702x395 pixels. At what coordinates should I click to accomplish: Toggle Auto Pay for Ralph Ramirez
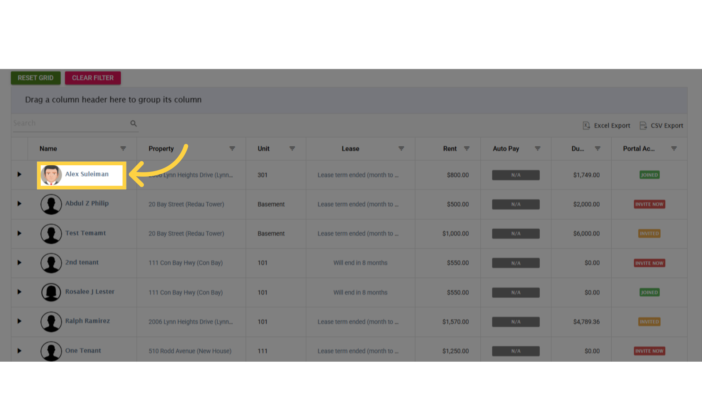click(516, 321)
